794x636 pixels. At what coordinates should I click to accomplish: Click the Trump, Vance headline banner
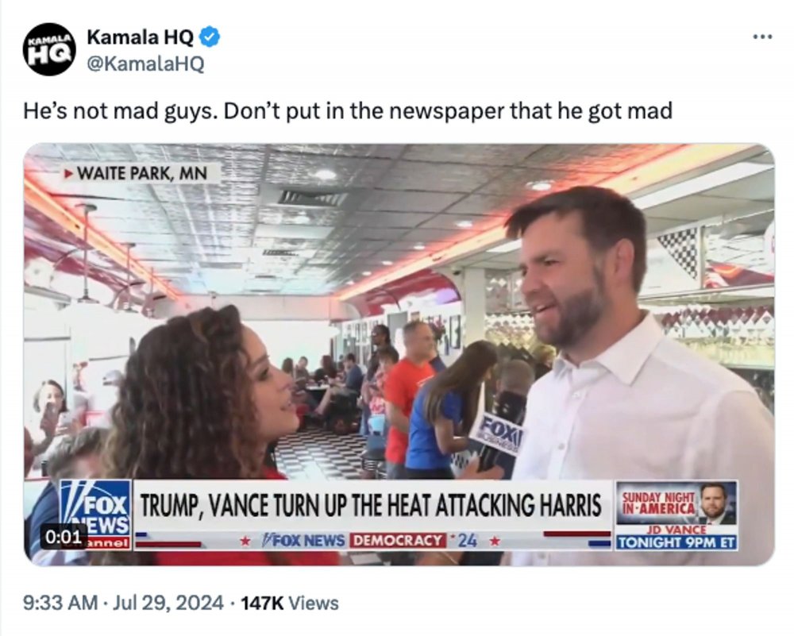[371, 505]
